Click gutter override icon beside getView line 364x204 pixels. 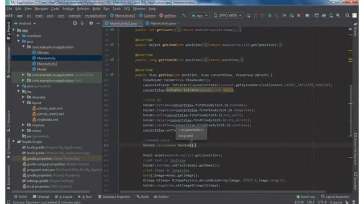112,75
